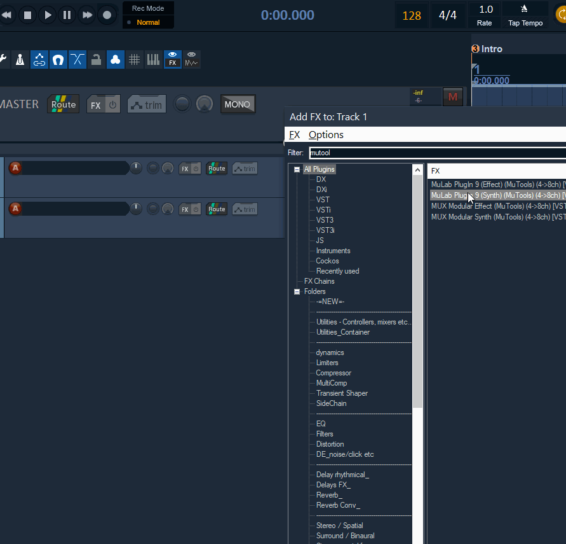Open the Options menu in Add FX dialog

click(x=326, y=135)
